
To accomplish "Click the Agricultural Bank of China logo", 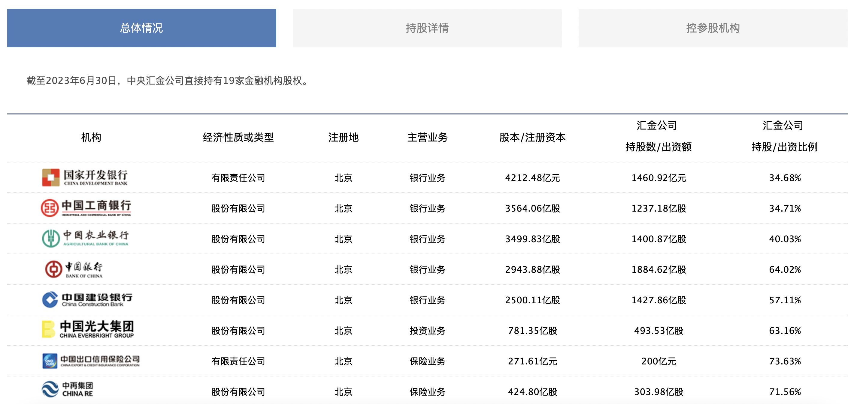I will point(85,239).
